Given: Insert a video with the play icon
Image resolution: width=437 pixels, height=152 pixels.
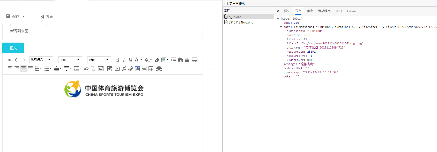Looking at the screenshot, I should click(117, 69).
